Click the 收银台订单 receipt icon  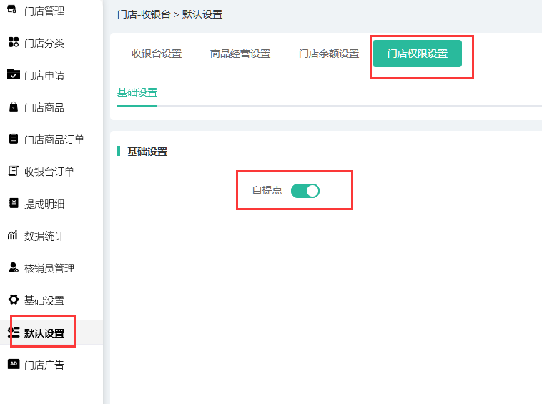pos(13,171)
